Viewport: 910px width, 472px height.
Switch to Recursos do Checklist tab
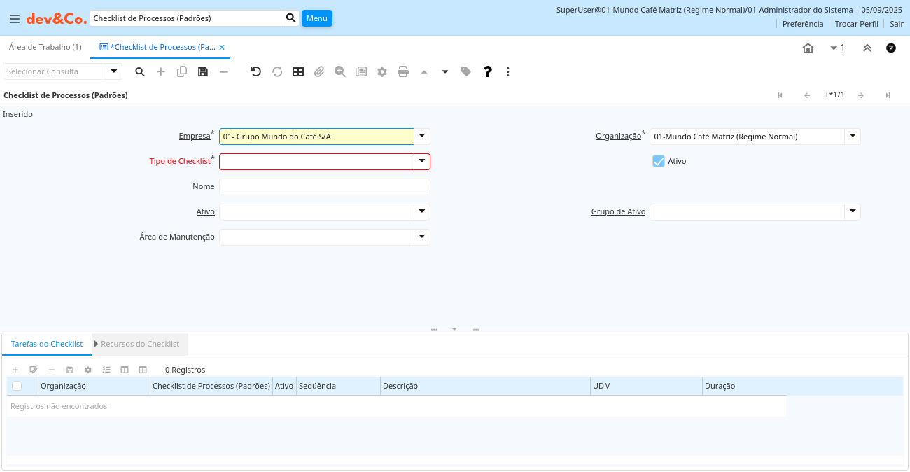[x=139, y=344]
